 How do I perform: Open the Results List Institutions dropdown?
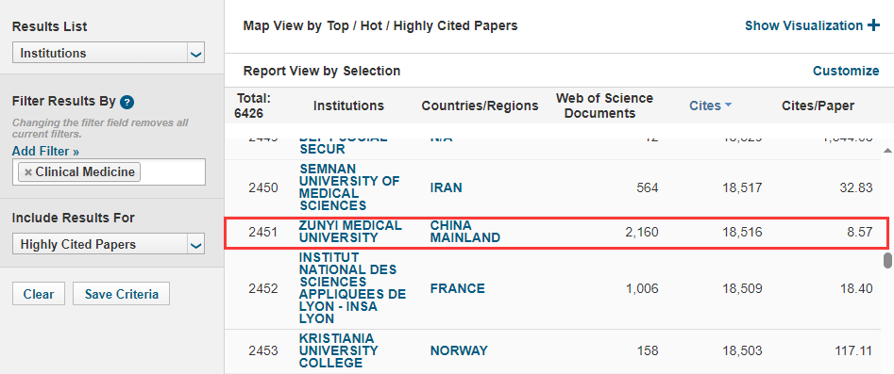tap(109, 54)
